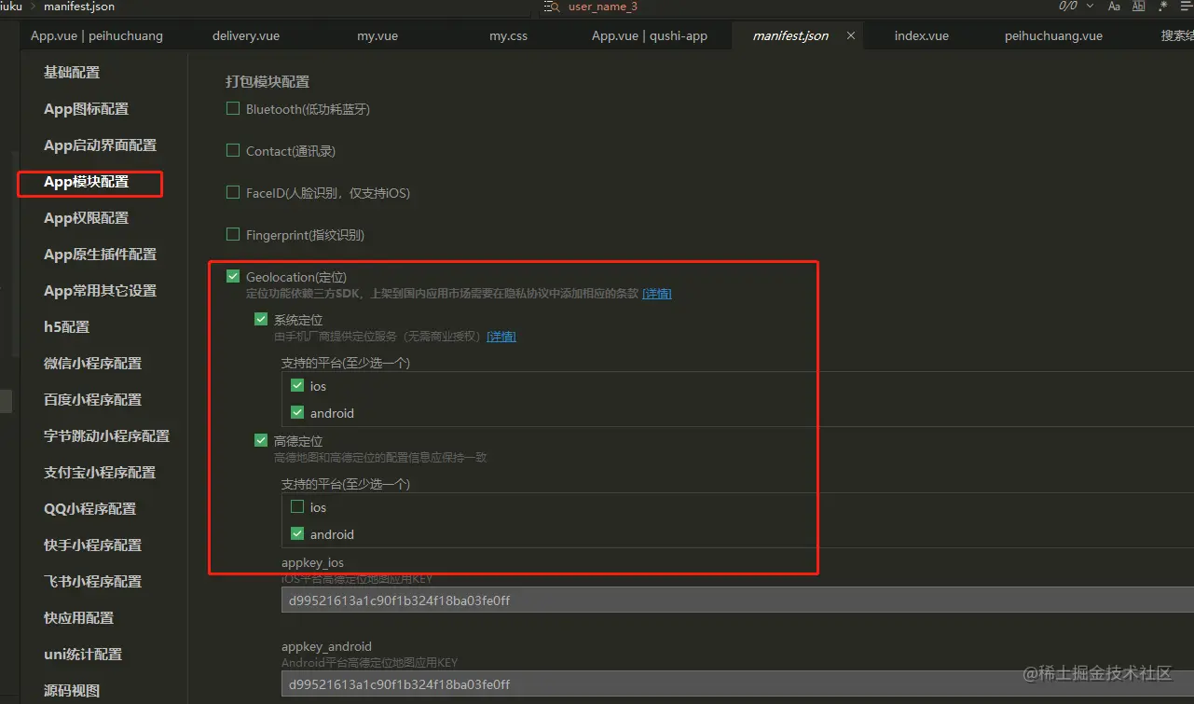
Task: Uncheck android under 系统定位 platforms
Action: pos(297,412)
